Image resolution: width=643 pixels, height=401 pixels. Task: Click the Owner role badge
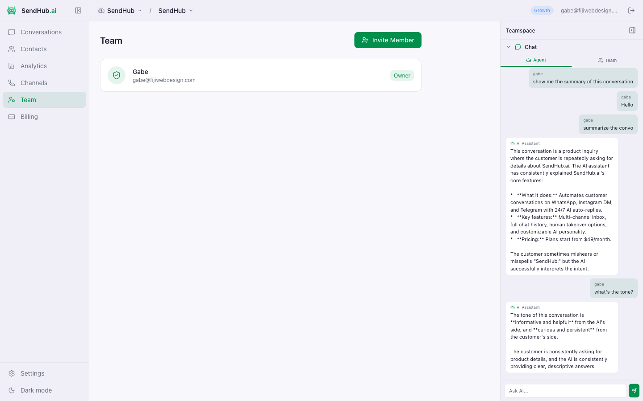click(402, 75)
